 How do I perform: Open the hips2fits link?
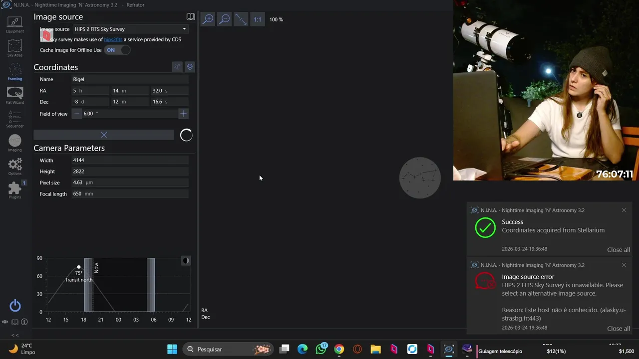pos(113,39)
